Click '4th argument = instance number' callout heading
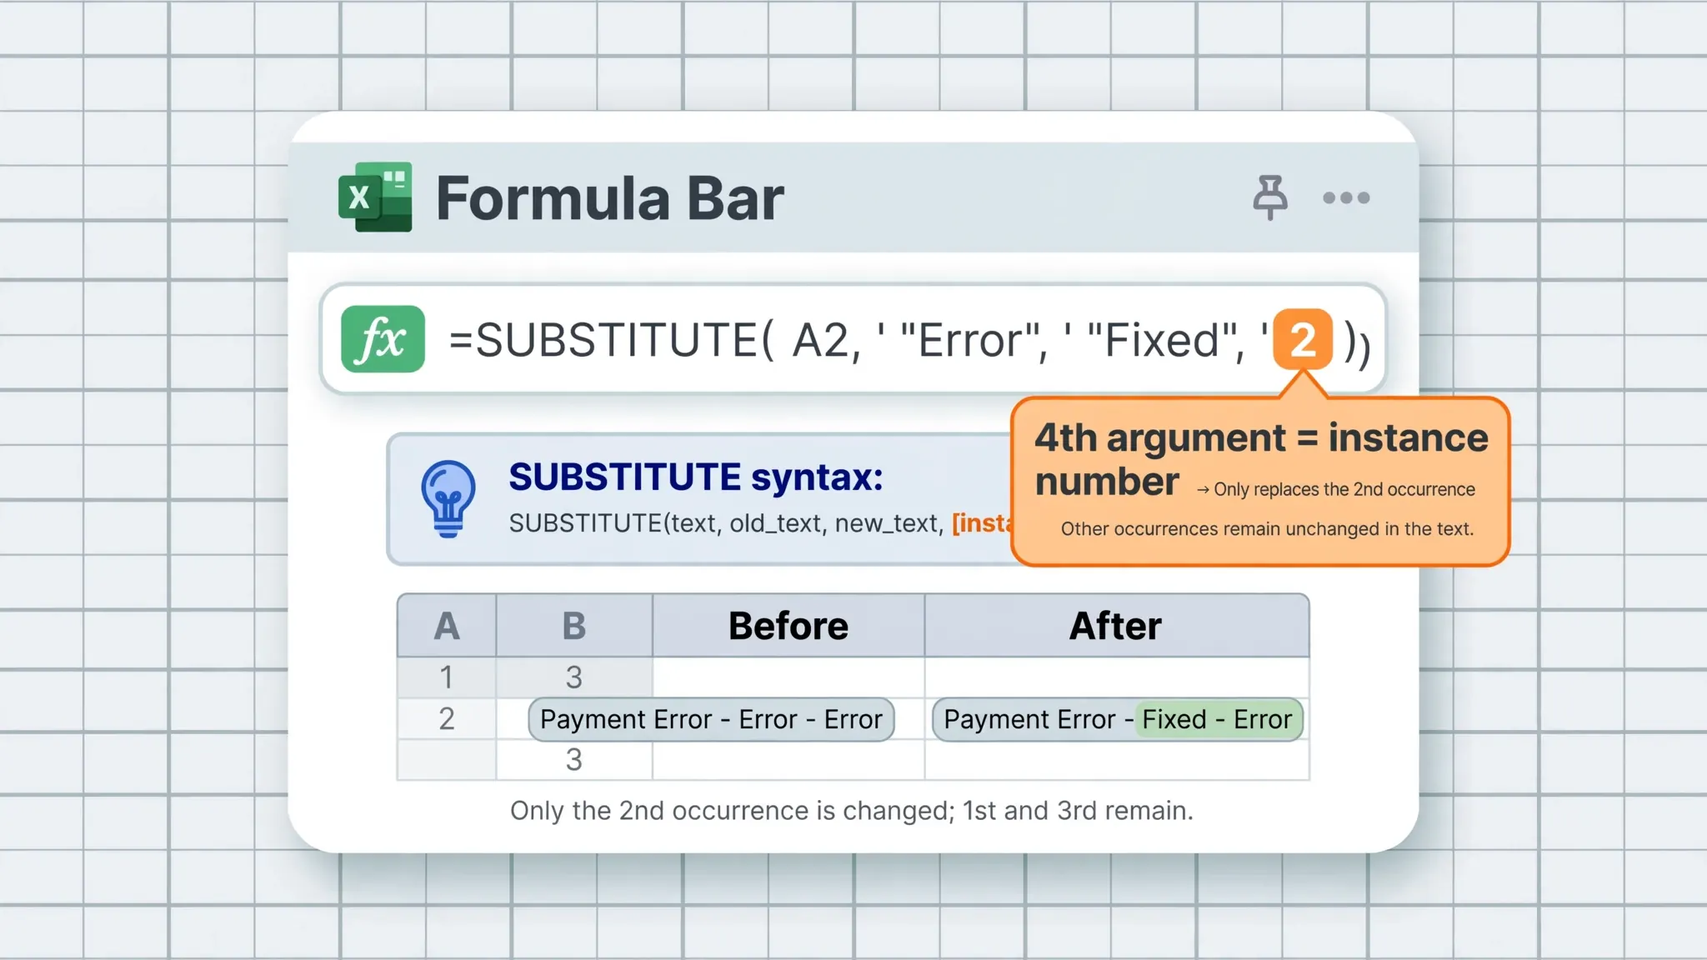Image resolution: width=1707 pixels, height=960 pixels. coord(1261,459)
